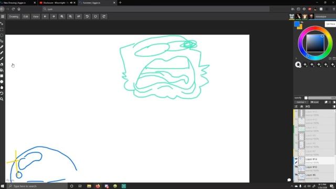Image resolution: width=336 pixels, height=189 pixels.
Task: Reset view rotation in toolbar
Action: (x=96, y=16)
